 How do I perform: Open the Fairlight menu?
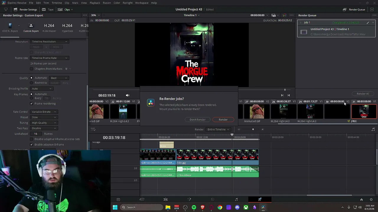(x=128, y=3)
